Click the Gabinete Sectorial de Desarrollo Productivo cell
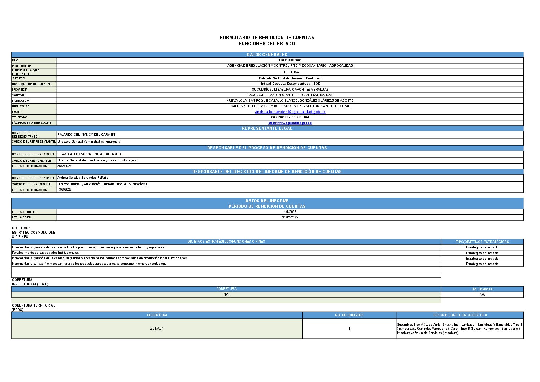The image size is (540, 382). pos(290,78)
